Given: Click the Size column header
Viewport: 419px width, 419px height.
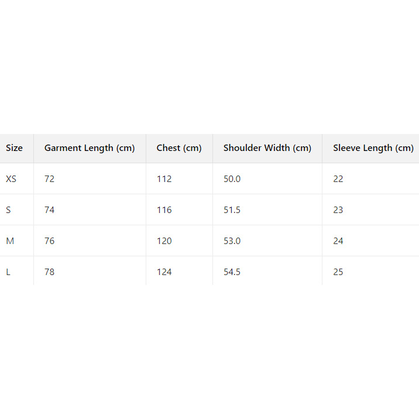Looking at the screenshot, I should (14, 148).
